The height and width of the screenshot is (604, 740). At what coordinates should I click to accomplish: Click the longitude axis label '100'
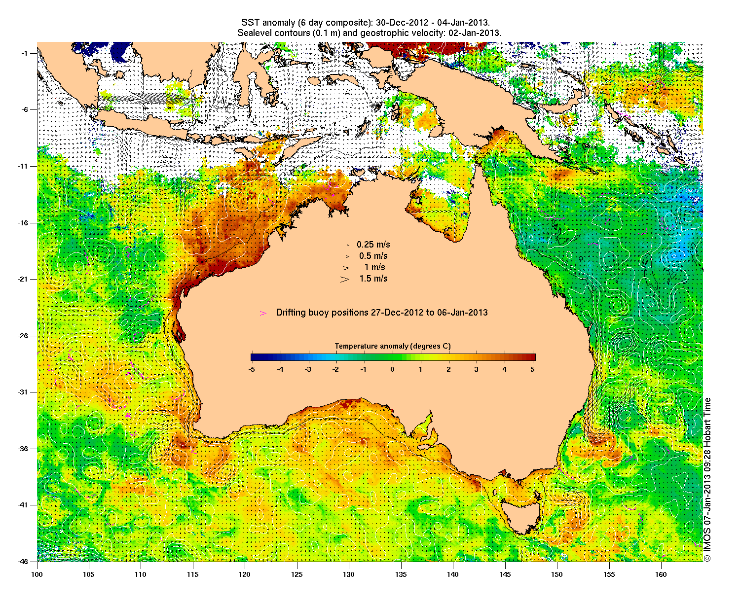click(37, 574)
